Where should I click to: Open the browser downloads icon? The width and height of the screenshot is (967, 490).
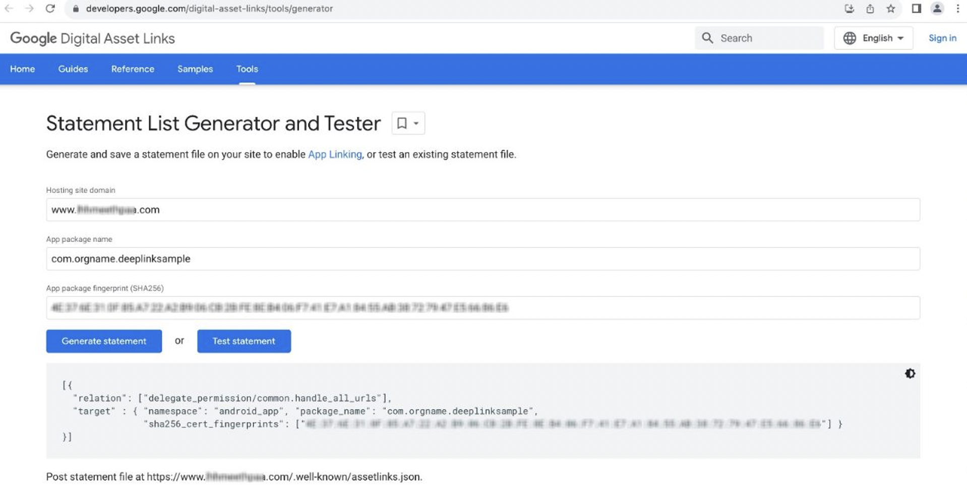tap(850, 9)
